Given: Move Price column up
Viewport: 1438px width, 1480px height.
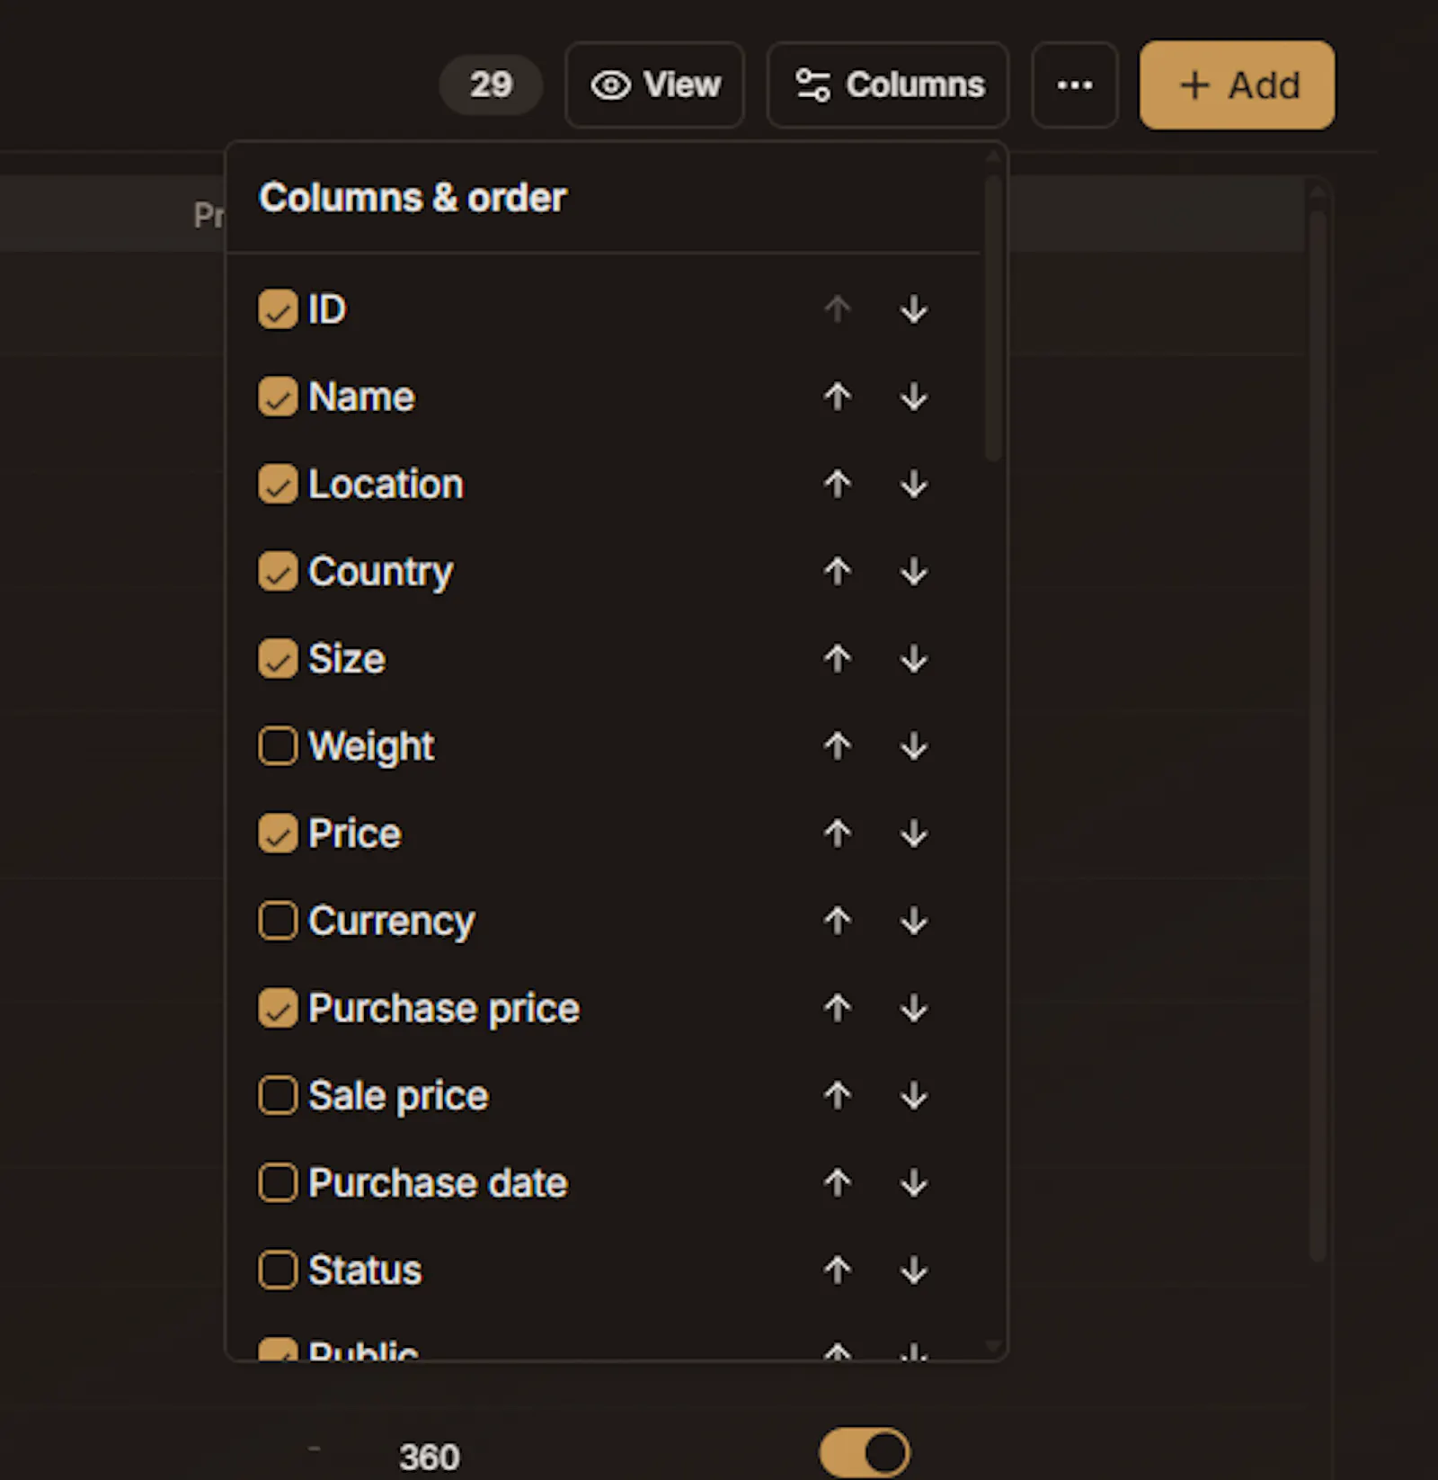Looking at the screenshot, I should pos(838,833).
